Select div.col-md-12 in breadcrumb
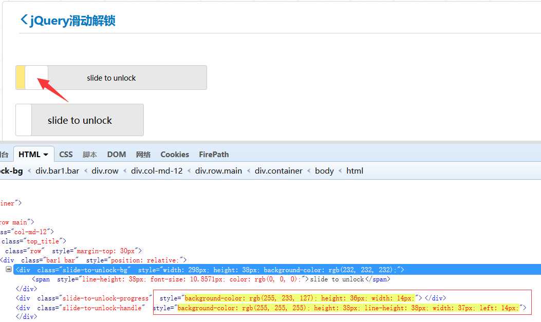Screen dimensions: 541x322 (157, 171)
